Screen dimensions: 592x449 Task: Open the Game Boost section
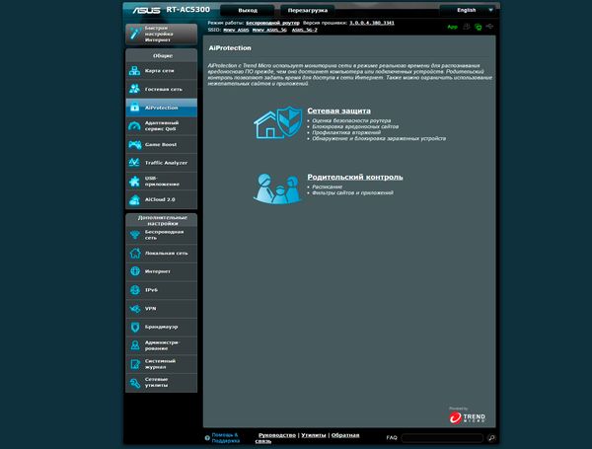[161, 145]
